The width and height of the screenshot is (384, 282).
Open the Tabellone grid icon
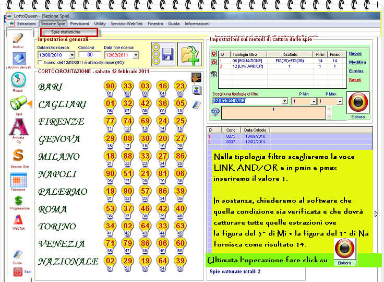pos(19,180)
